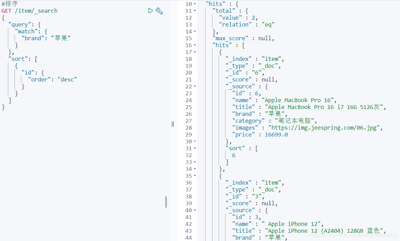Collapse fold arrow at line 10
The width and height of the screenshot is (400, 241).
click(x=195, y=4)
